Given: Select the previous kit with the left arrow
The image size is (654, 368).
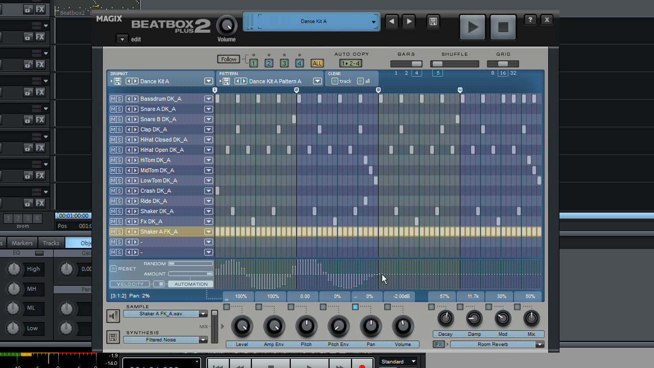Looking at the screenshot, I should 391,21.
